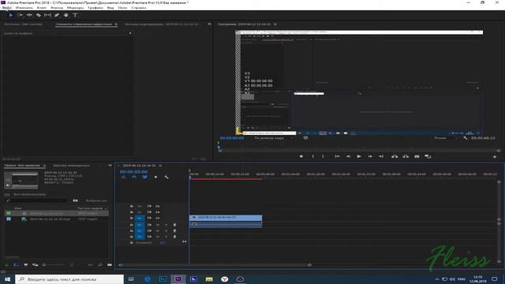Open the Program zoom level dropdown
The height and width of the screenshot is (284, 505).
(273, 138)
